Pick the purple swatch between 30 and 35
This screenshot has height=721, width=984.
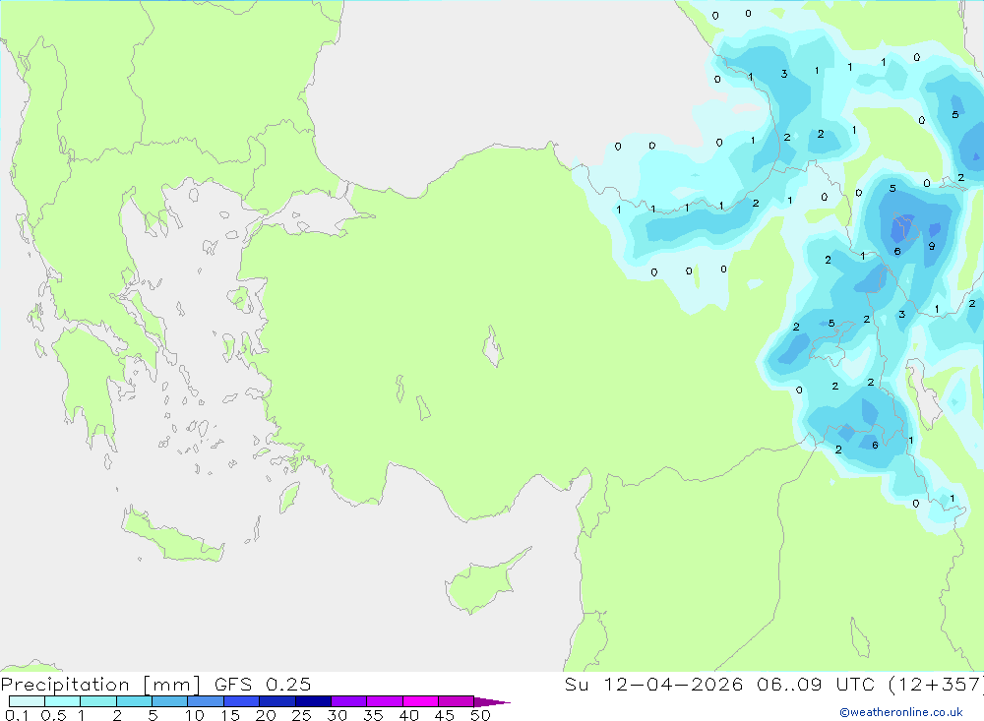349,701
